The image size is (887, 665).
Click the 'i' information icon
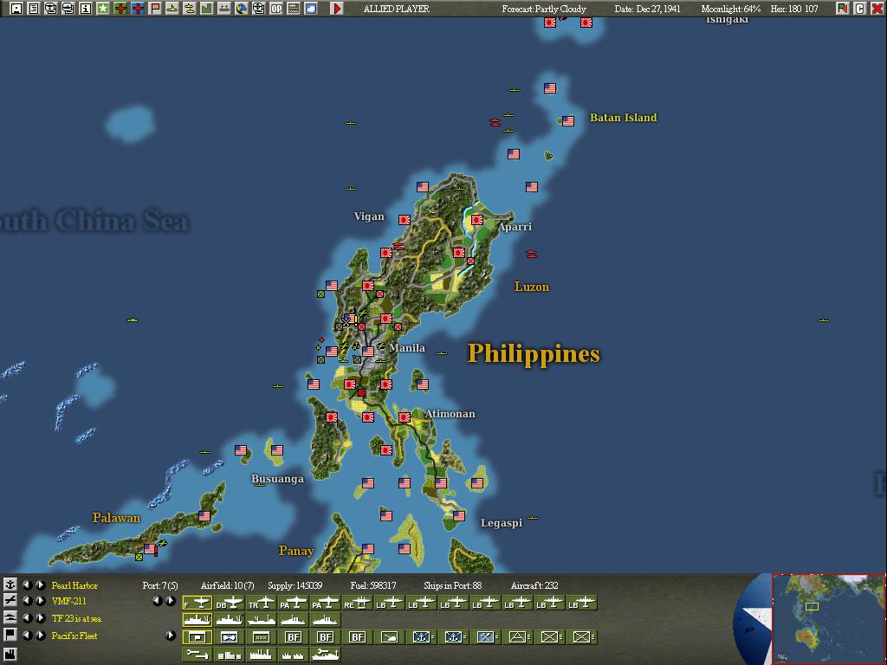(x=86, y=9)
